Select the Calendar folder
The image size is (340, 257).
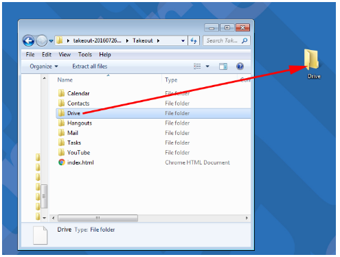[x=61, y=93]
